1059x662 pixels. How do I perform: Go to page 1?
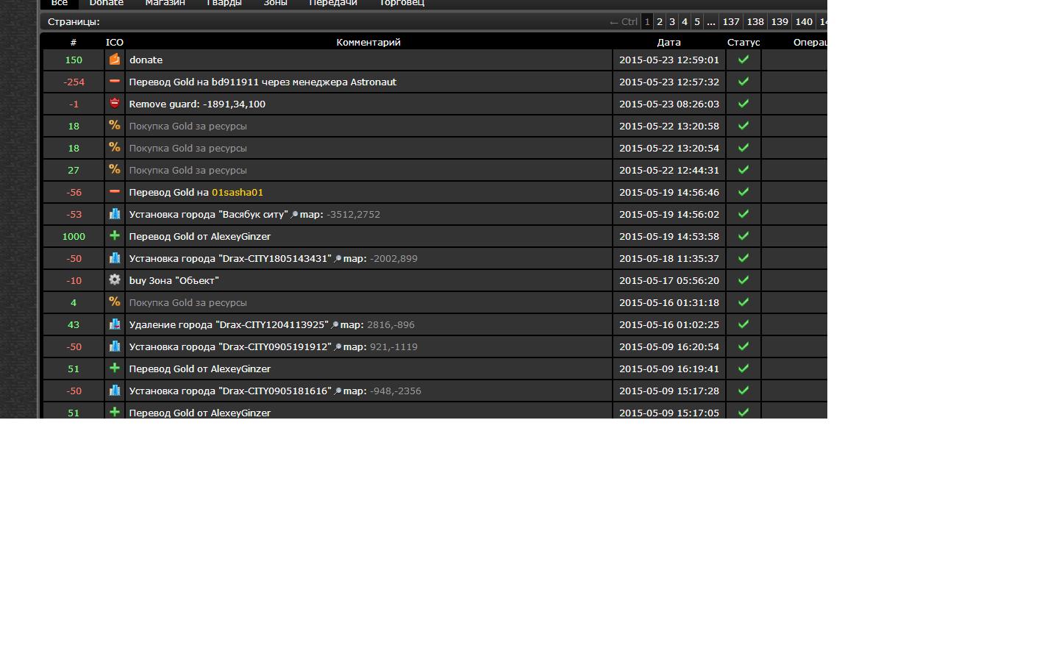pyautogui.click(x=647, y=22)
